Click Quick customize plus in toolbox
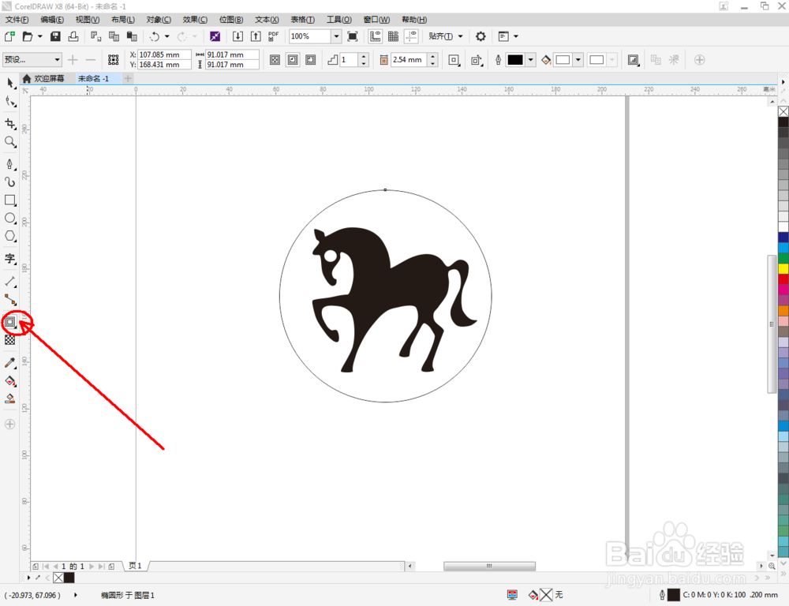789x606 pixels. [x=10, y=425]
